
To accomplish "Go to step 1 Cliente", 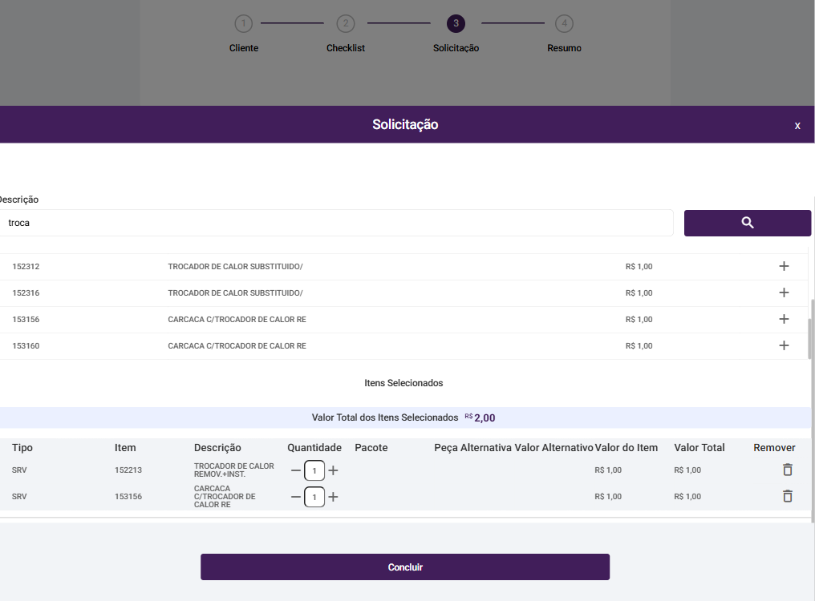I will pos(243,23).
